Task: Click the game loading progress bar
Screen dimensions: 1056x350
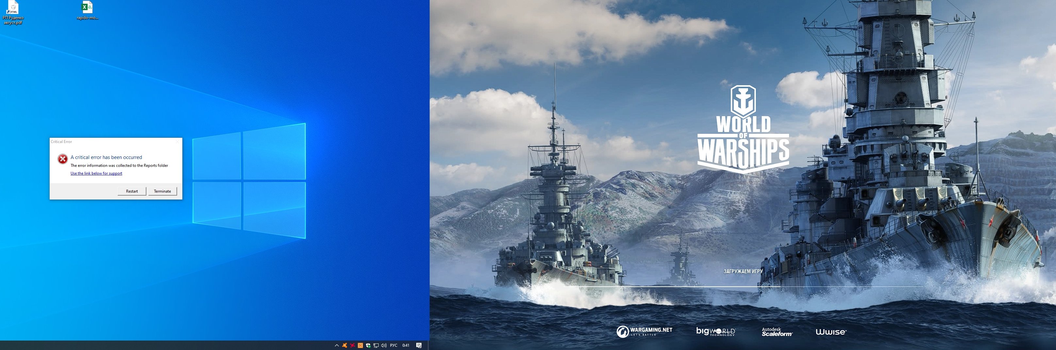Action: [x=743, y=286]
